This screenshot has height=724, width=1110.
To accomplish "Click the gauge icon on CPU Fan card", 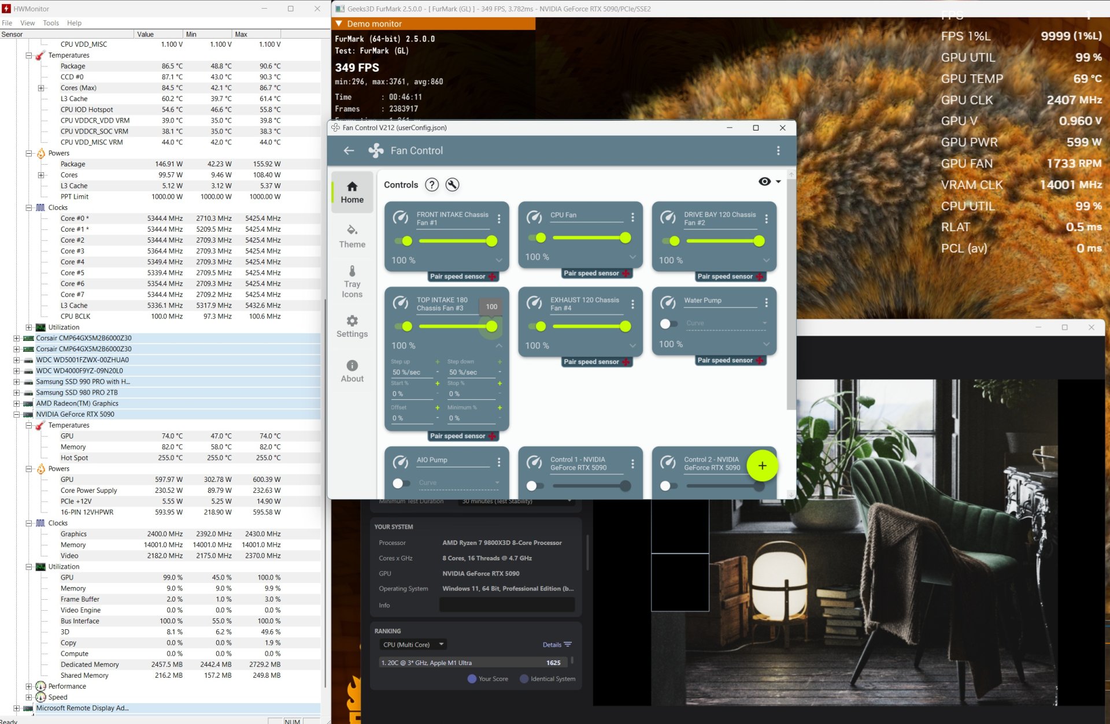I will click(534, 217).
